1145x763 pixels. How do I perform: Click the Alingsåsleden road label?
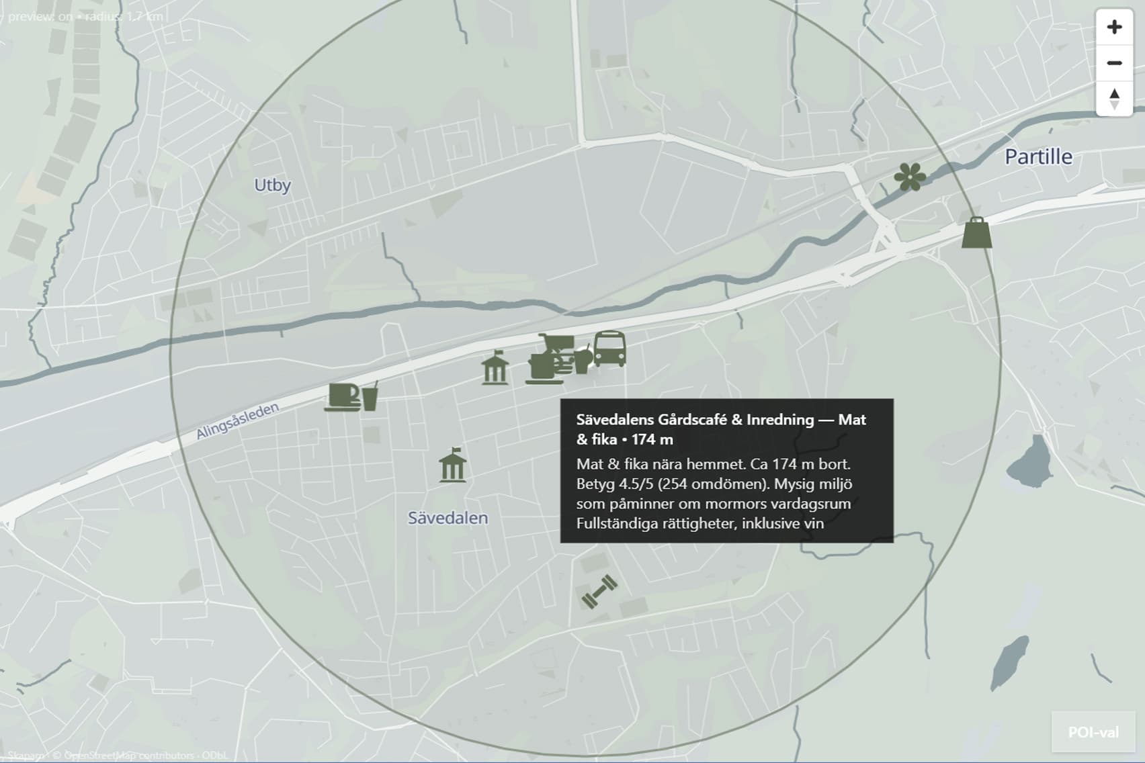[x=237, y=422]
